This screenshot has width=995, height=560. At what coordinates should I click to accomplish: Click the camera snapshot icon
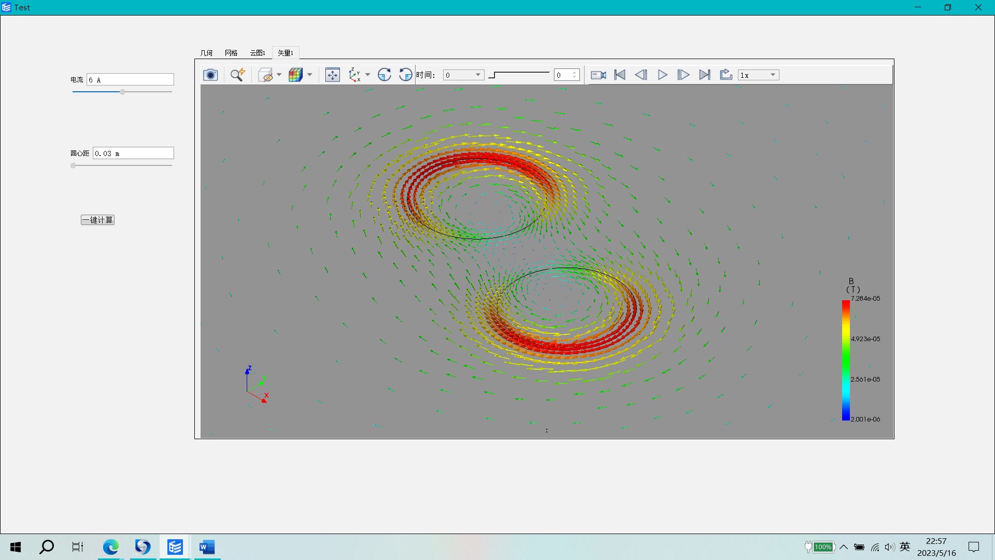click(x=210, y=75)
